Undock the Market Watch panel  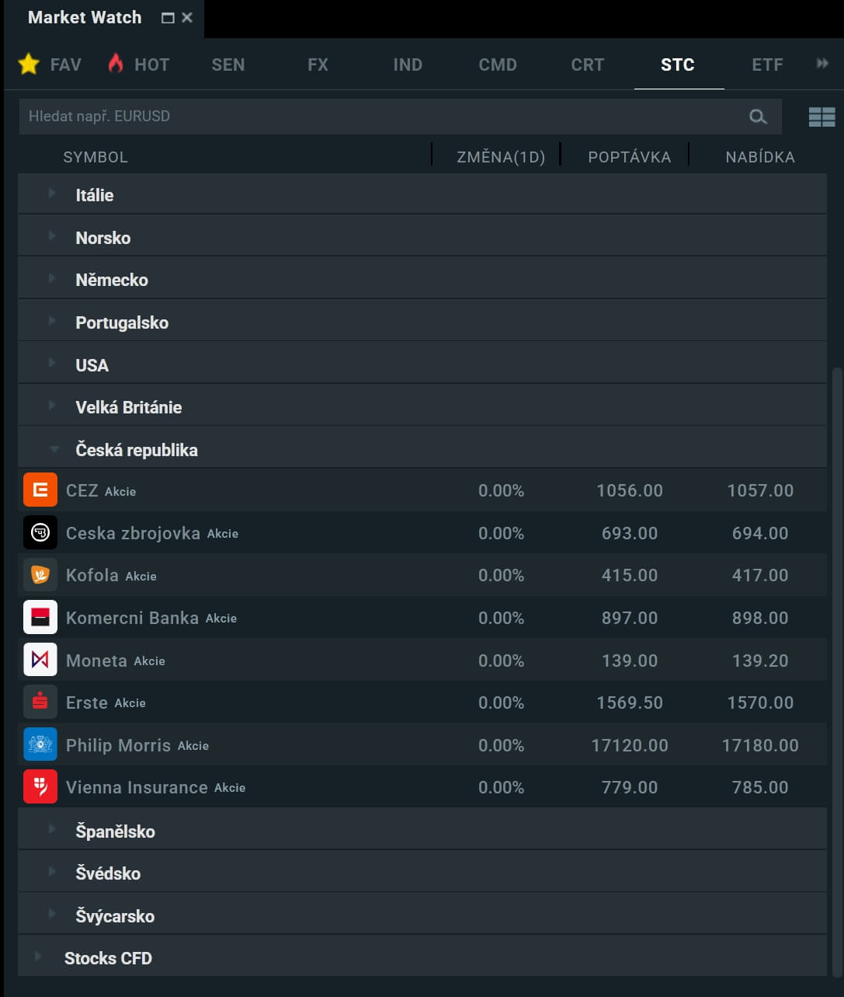coord(168,18)
